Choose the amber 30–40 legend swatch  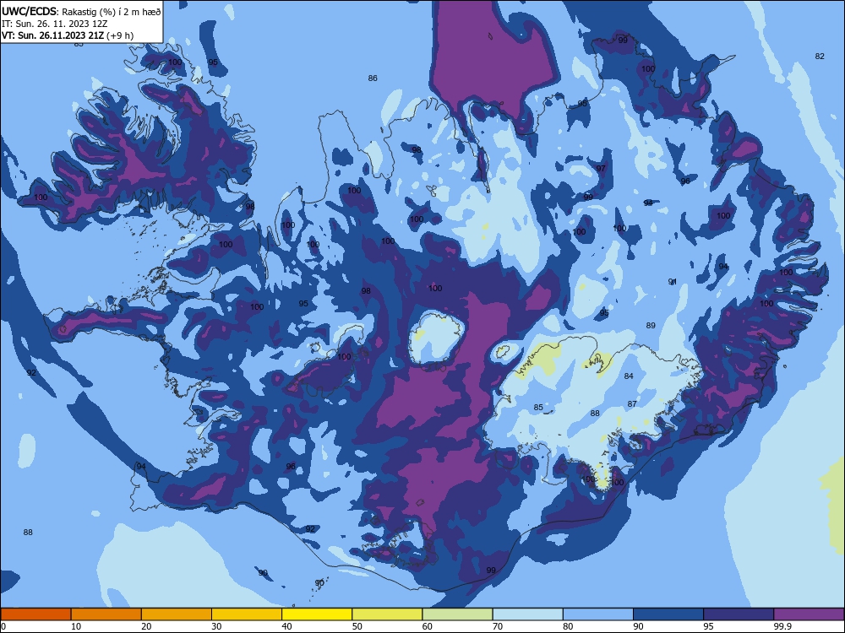coord(247,614)
